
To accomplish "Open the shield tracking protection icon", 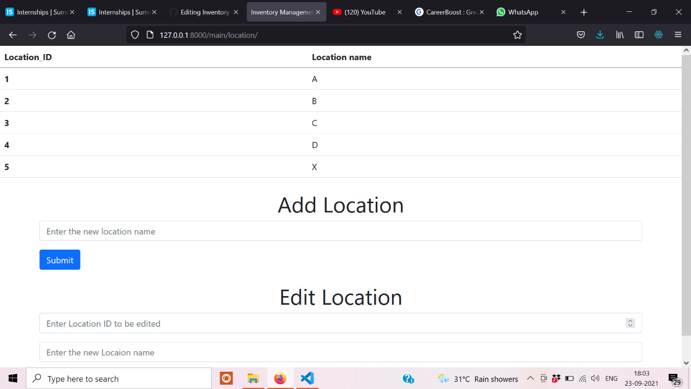I will 134,35.
